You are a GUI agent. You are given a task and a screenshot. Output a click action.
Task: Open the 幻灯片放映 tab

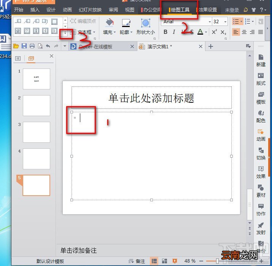point(90,10)
